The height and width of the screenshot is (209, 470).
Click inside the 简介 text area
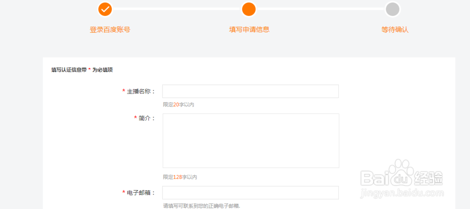click(251, 141)
